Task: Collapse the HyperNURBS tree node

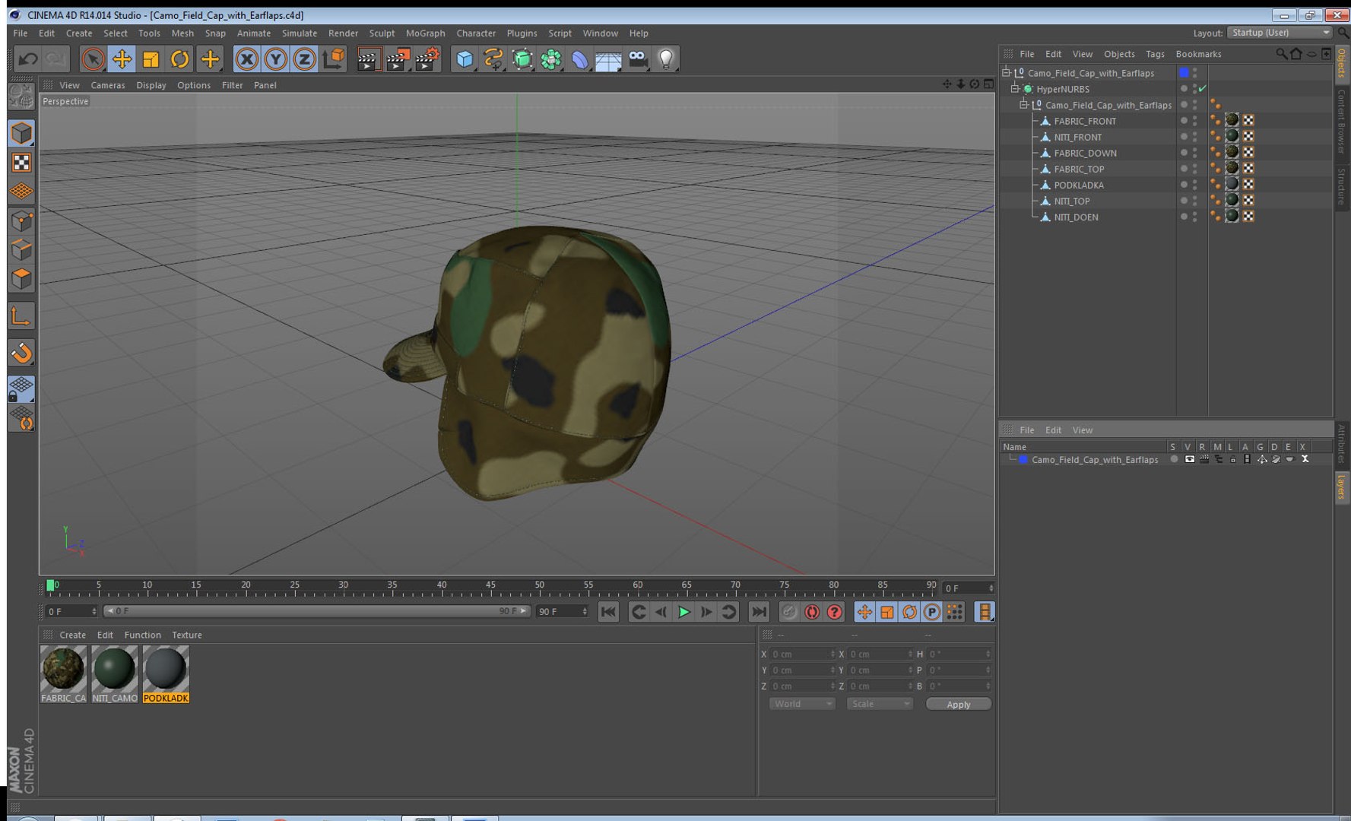Action: [1015, 89]
